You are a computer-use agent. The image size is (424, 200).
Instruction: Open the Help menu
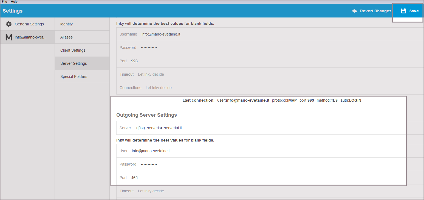pos(14,2)
